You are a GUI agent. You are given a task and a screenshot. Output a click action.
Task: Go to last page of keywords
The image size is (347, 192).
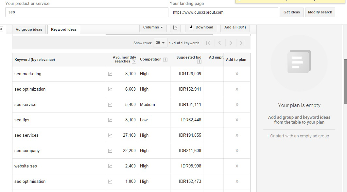(242, 43)
